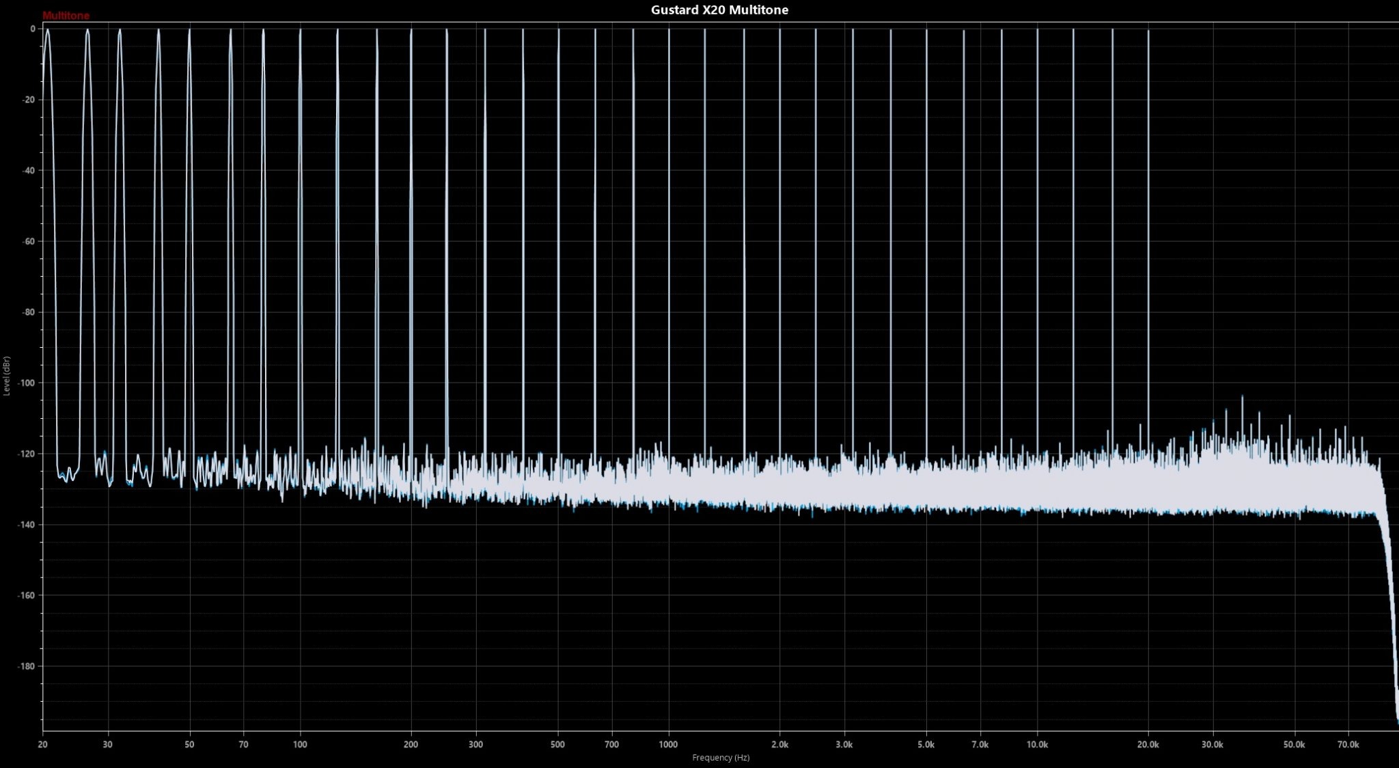
Task: Click the 'Gustard X20 Multitone' chart title
Action: pyautogui.click(x=719, y=10)
